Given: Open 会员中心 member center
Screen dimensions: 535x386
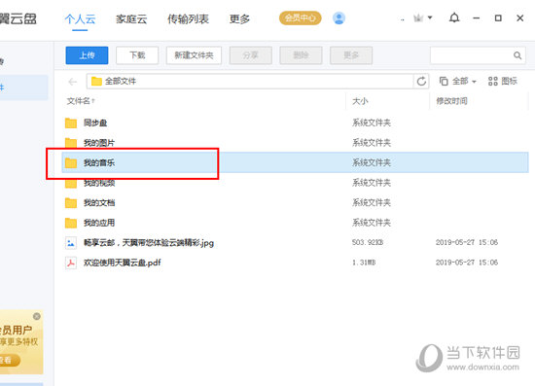Looking at the screenshot, I should pos(301,18).
